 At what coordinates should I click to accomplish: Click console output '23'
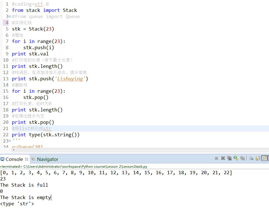click(3, 179)
